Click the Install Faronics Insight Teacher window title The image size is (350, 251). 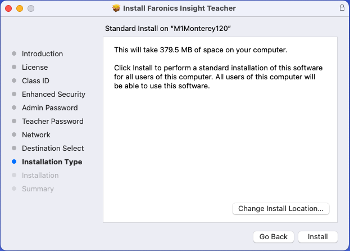click(x=180, y=8)
